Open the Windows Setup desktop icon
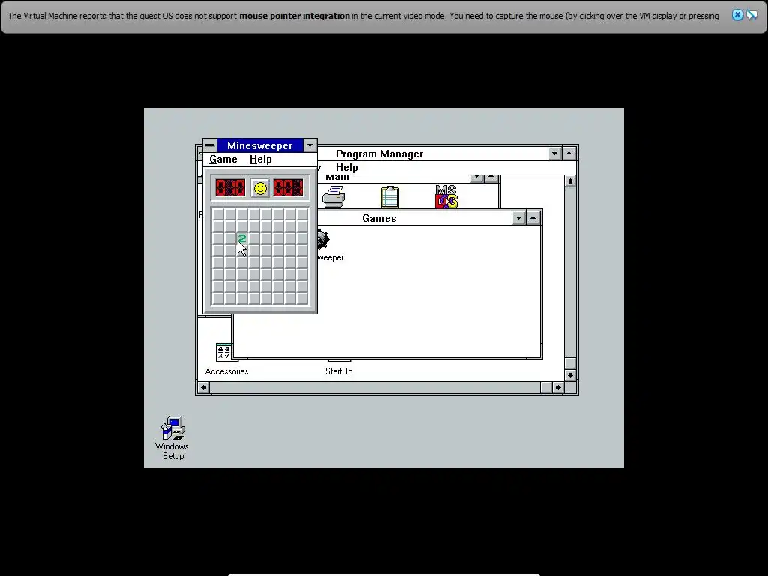This screenshot has width=768, height=576. (173, 427)
